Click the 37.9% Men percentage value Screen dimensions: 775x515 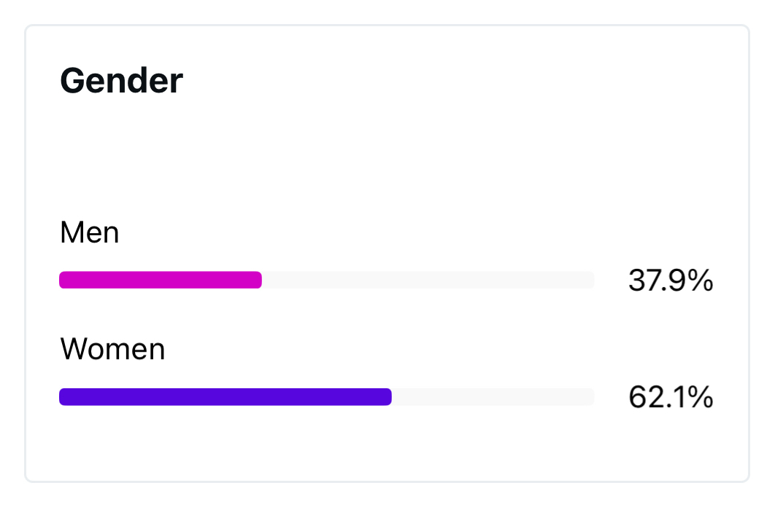[x=670, y=280]
